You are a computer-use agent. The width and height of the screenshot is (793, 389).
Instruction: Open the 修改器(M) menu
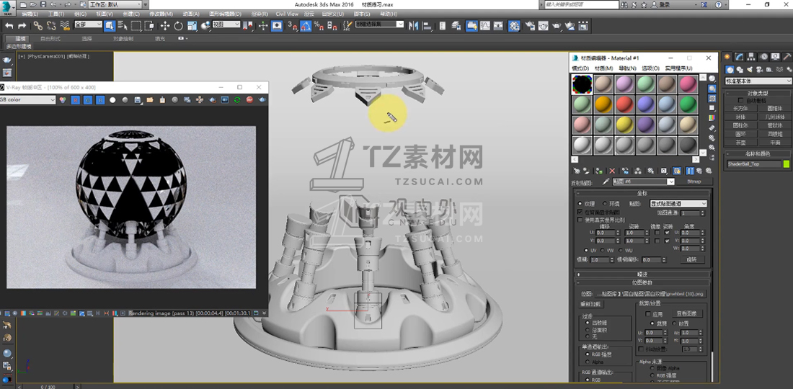[x=161, y=14]
